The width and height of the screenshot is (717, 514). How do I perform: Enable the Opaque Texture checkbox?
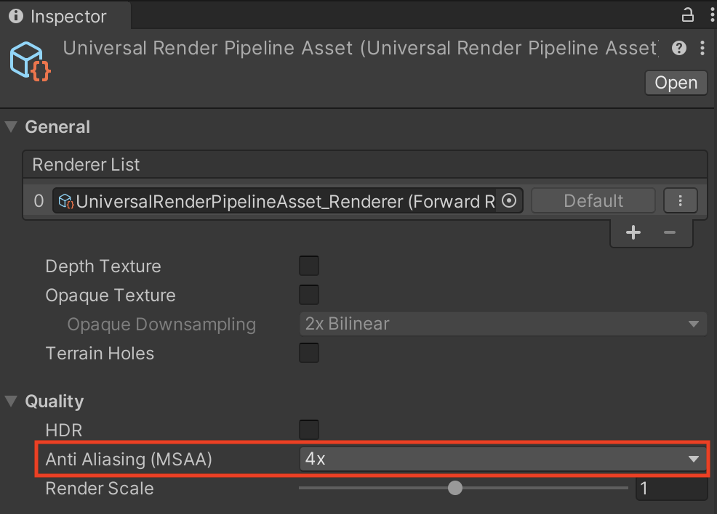pyautogui.click(x=309, y=295)
